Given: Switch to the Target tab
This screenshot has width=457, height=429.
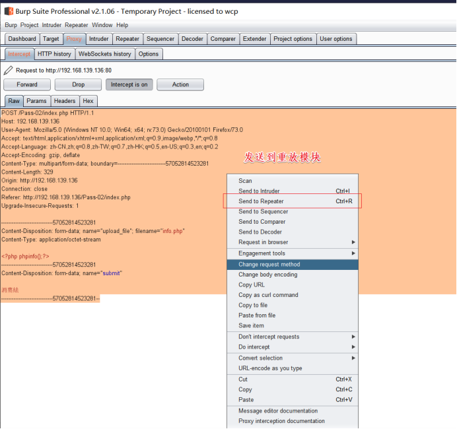Looking at the screenshot, I should tap(51, 39).
